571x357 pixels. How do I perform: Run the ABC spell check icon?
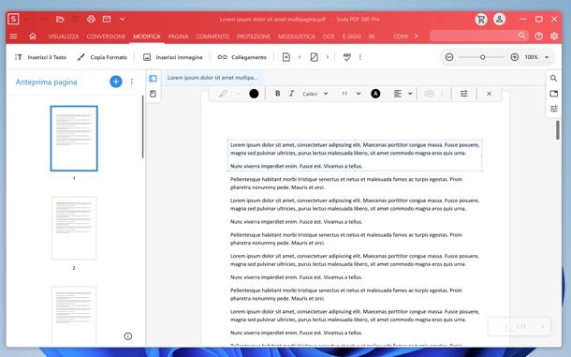(x=347, y=57)
